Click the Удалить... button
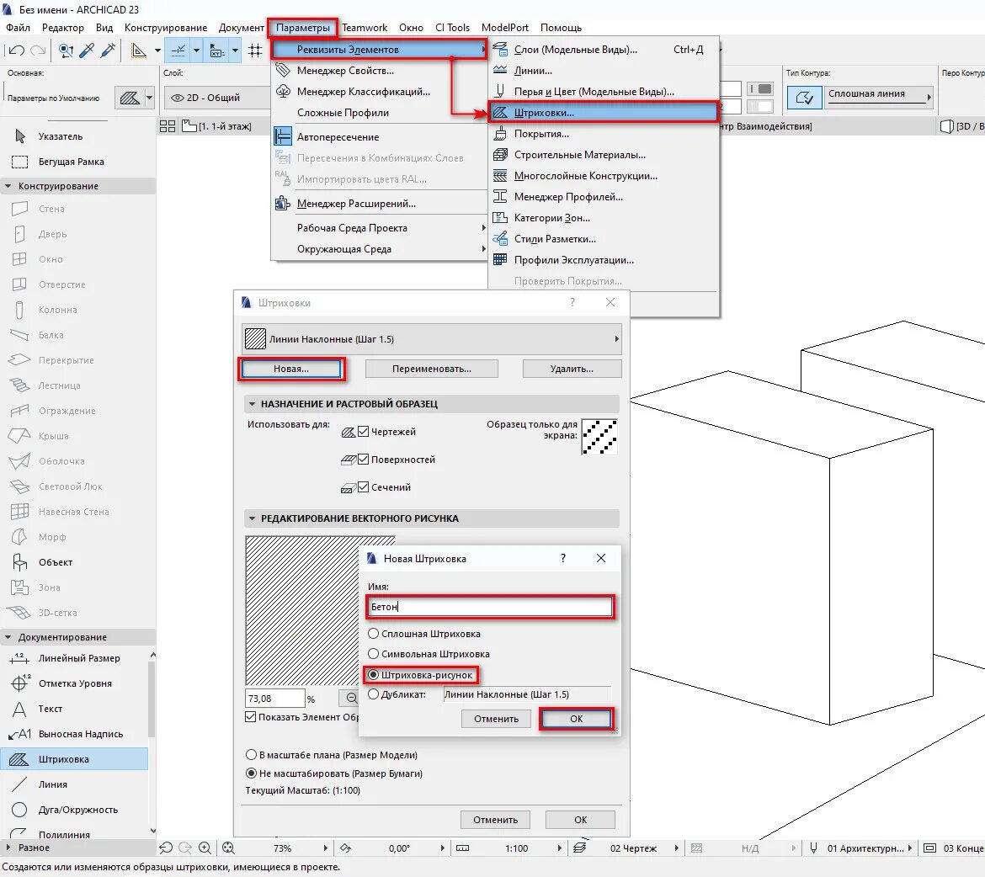Screen dimensions: 985x877 572,369
